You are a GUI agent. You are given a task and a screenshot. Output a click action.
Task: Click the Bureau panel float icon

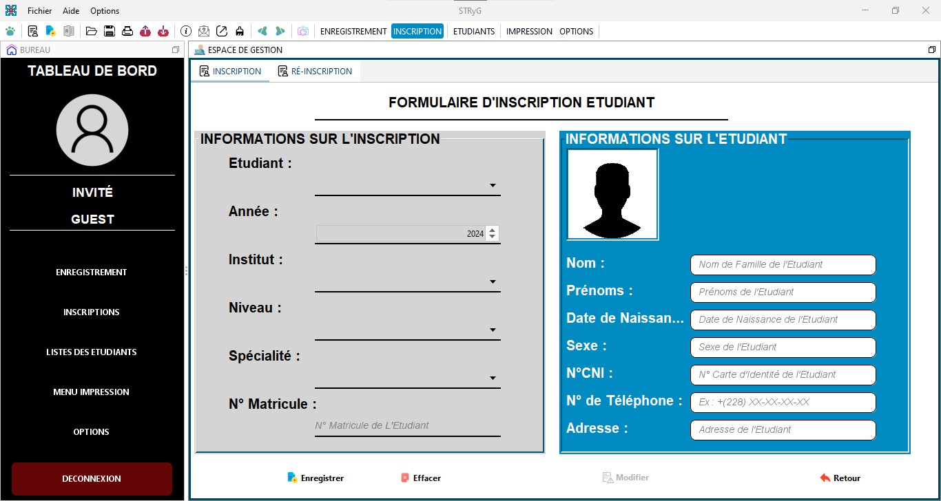click(176, 50)
